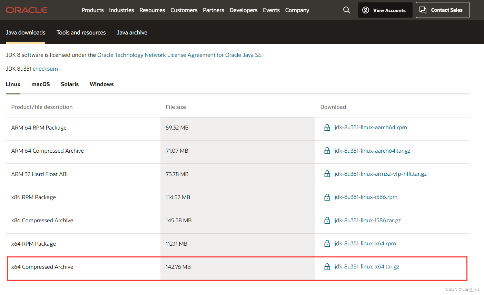The height and width of the screenshot is (295, 484).
Task: Click the lock icon beside jdk-8u351-linux-x64.rpm
Action: tap(327, 243)
